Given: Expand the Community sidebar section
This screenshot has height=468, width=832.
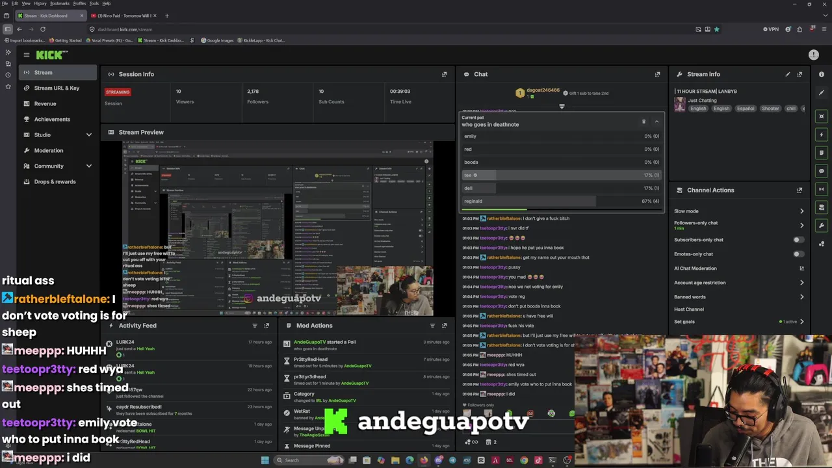Looking at the screenshot, I should point(89,166).
